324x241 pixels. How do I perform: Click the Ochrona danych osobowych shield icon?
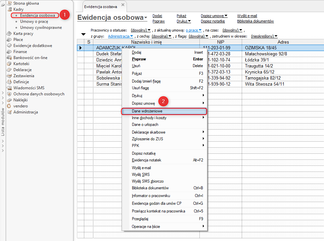tap(9, 94)
